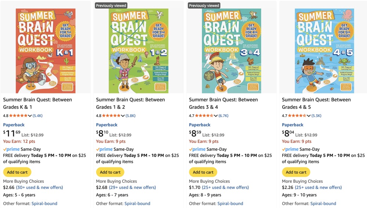Image resolution: width=367 pixels, height=208 pixels.
Task: Select Spiral-bound format for Grades 3 & 4
Action: coord(230,204)
